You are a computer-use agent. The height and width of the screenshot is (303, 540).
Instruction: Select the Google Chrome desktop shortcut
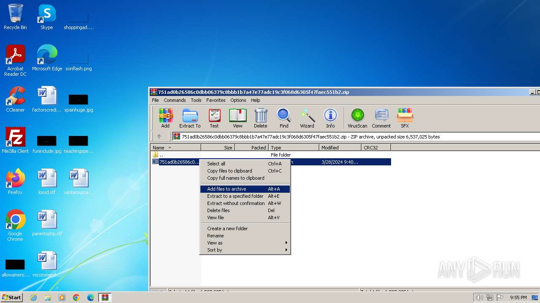coord(15,226)
